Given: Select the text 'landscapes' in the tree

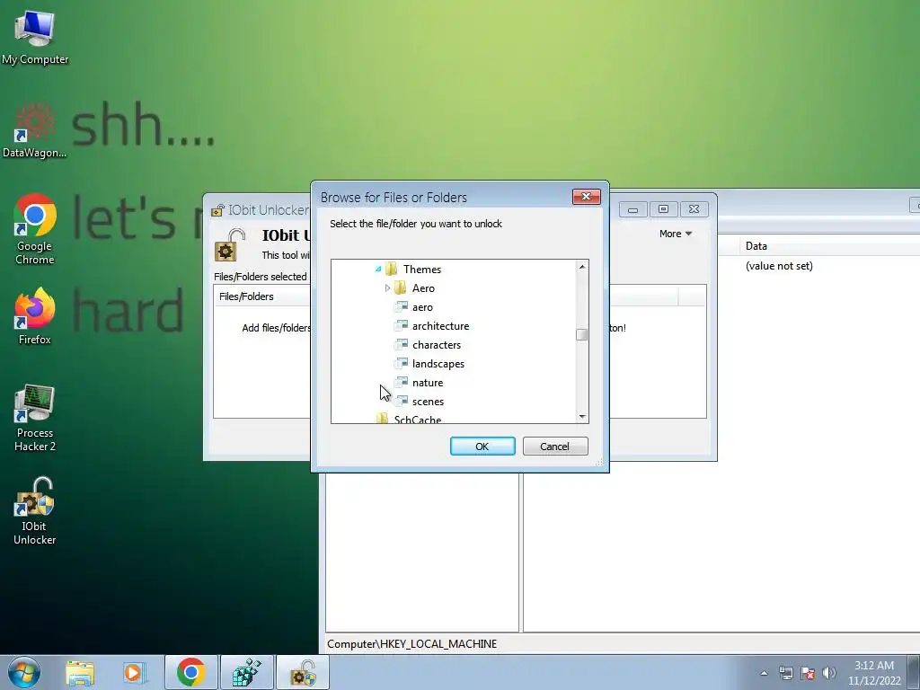Looking at the screenshot, I should click(438, 364).
